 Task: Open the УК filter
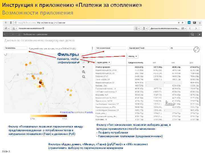[x=181, y=48]
